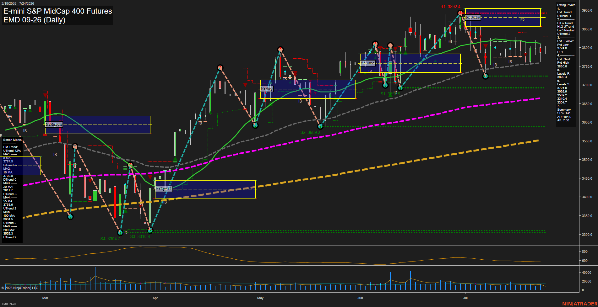Select the 3500.0 price axis label
598x307 pixels.
587,160
